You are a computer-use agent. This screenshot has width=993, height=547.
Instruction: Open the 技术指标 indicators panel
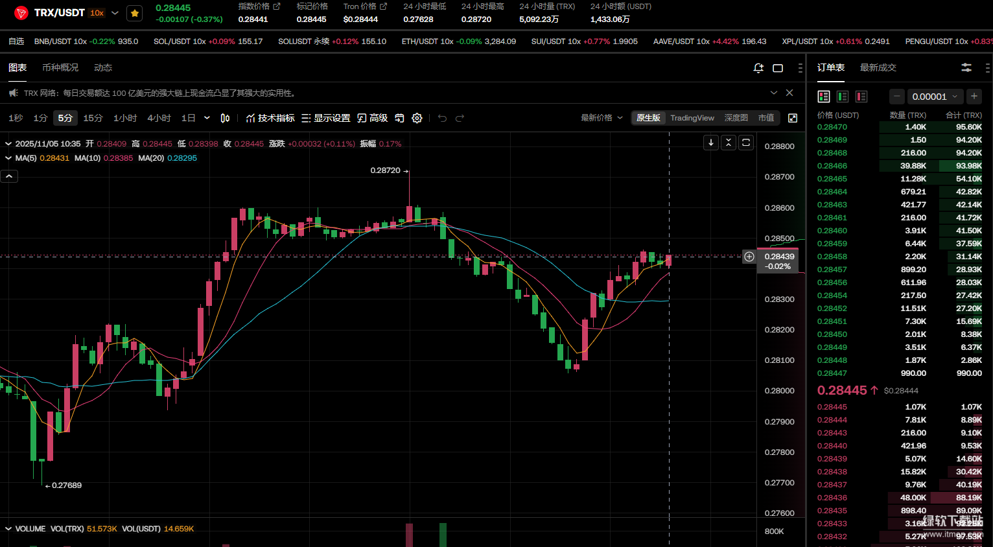coord(270,118)
